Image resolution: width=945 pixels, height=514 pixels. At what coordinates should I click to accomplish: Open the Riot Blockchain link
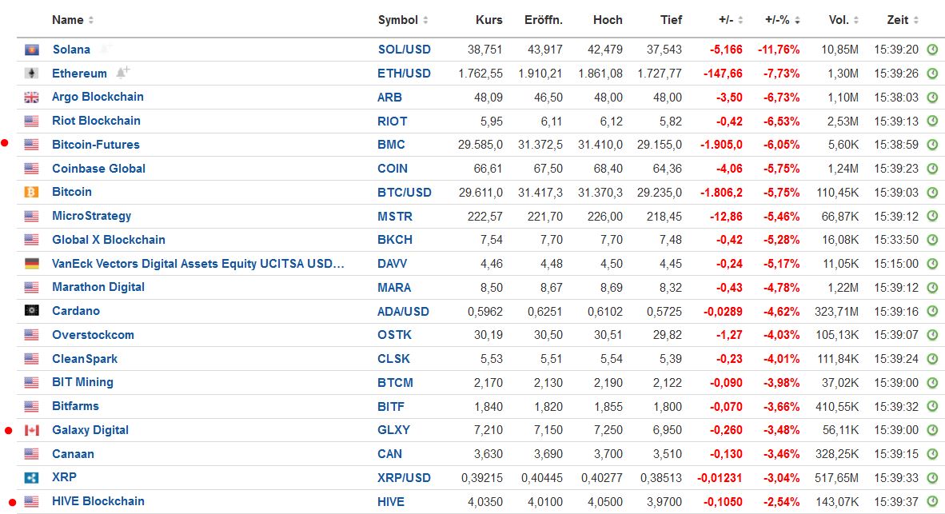pyautogui.click(x=96, y=121)
